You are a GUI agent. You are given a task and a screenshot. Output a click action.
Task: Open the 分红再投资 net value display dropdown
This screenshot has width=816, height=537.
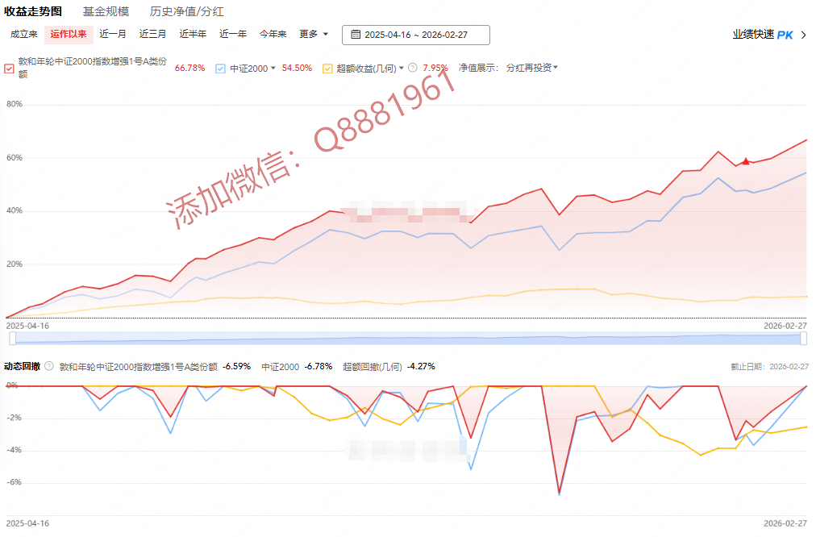click(532, 68)
